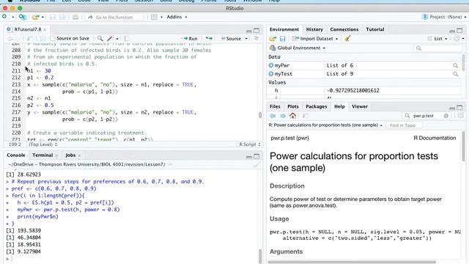Click the Re-run previous code icon

coord(209,38)
